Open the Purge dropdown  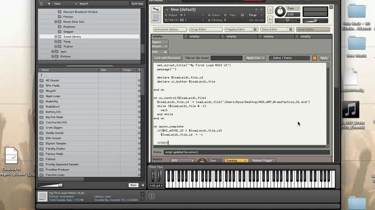tap(255, 15)
